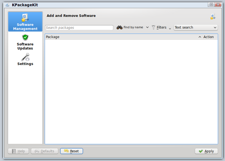Click the binoculars Find by name icon
The height and width of the screenshot is (161, 225).
pyautogui.click(x=120, y=27)
